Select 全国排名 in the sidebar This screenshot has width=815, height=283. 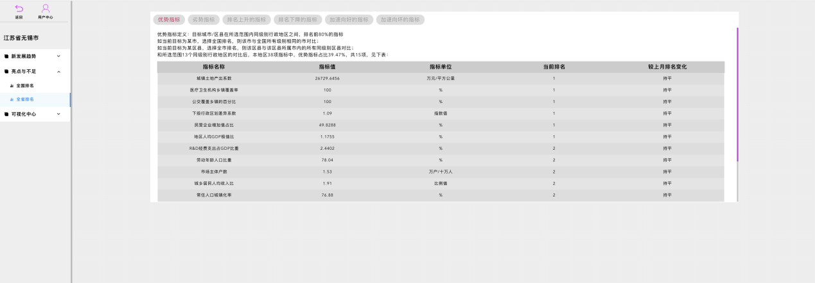click(x=25, y=85)
